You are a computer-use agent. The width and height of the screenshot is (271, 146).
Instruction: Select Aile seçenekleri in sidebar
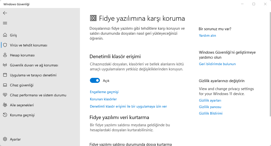pyautogui.click(x=22, y=105)
